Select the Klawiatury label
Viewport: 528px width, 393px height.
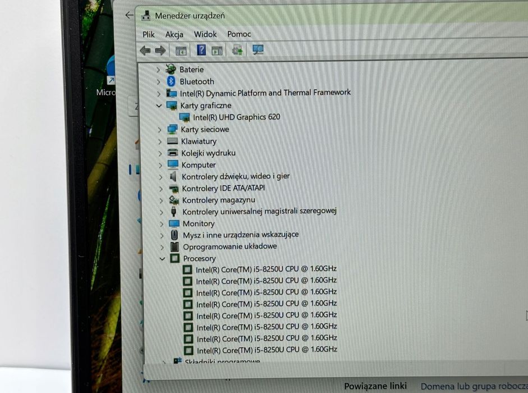199,141
